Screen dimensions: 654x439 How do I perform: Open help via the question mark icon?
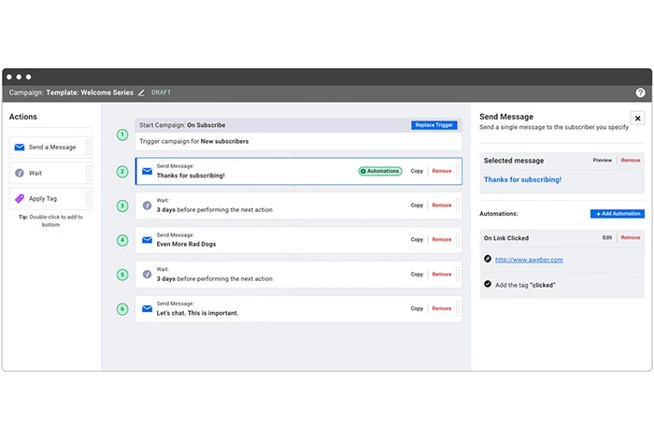640,93
